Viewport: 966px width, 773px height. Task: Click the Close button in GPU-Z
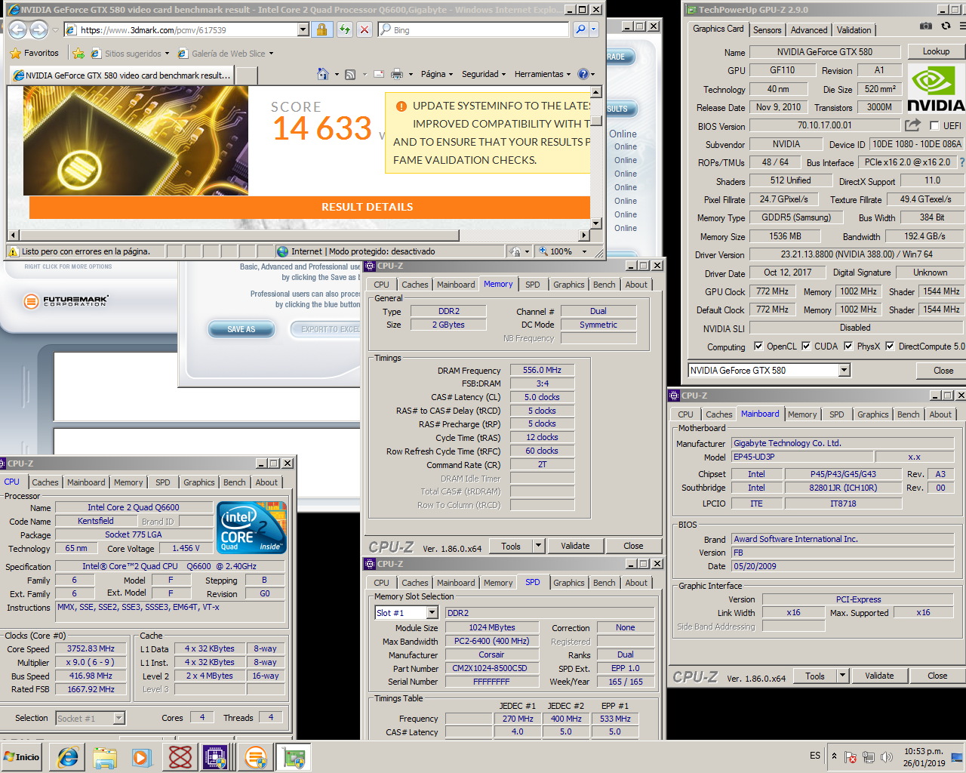point(943,371)
